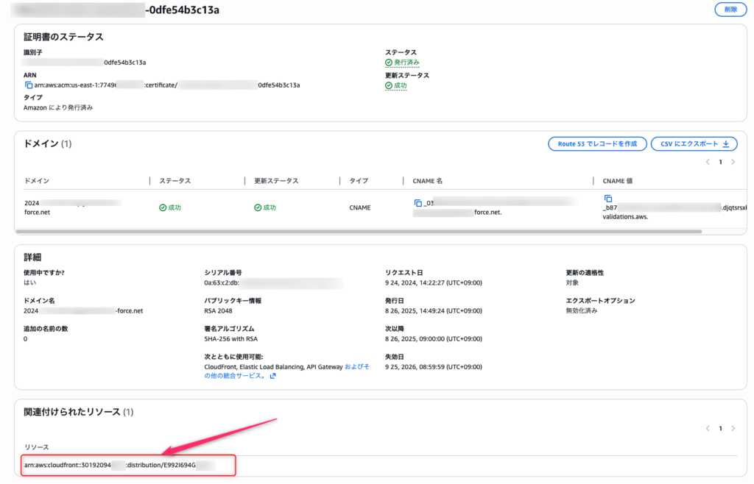The height and width of the screenshot is (484, 754).
Task: Copy the CNAME 値 using its icon
Action: pos(608,199)
